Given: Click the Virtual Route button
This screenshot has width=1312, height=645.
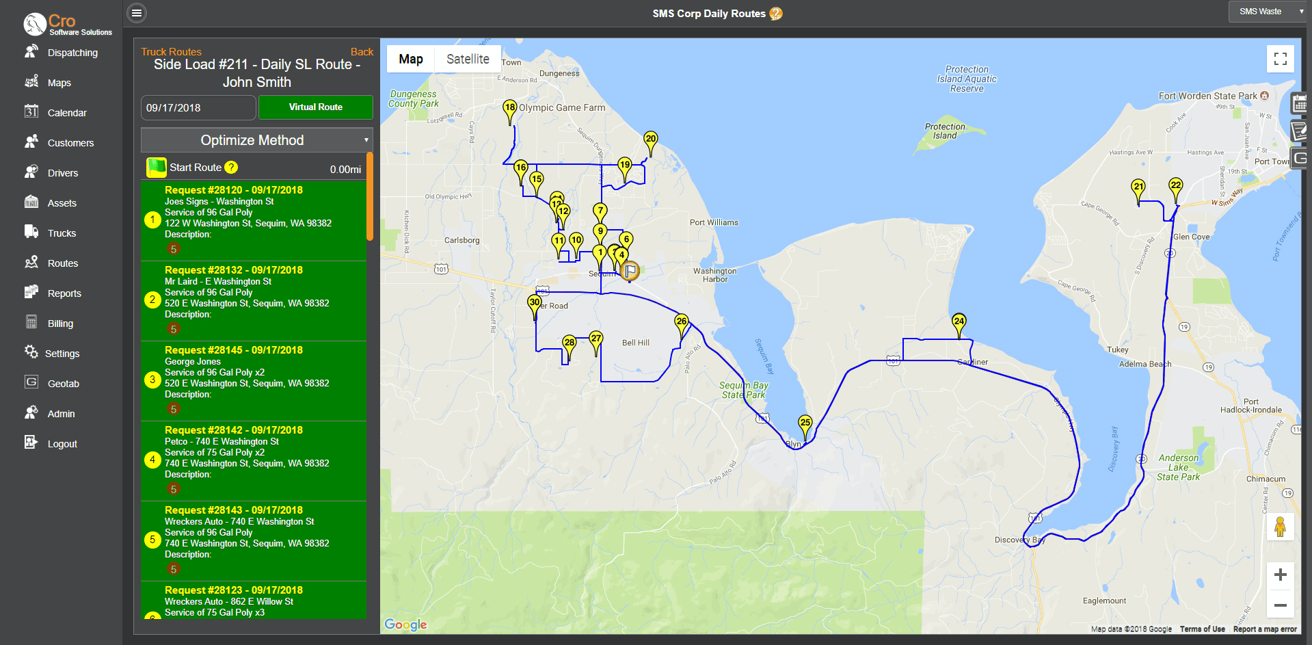Looking at the screenshot, I should tap(316, 107).
